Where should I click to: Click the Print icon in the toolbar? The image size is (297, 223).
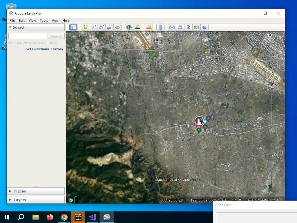click(x=180, y=27)
